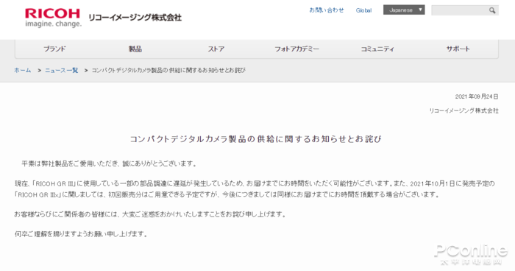515x271 pixels.
Task: Click the リコーイメージング株式会社 header title
Action: pos(135,18)
